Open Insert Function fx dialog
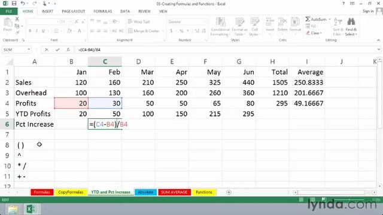Viewport: 383px width, 215px height. coord(68,50)
